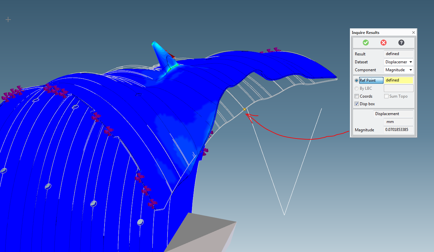Click the Magnitude value 0.0701853385

click(399, 130)
